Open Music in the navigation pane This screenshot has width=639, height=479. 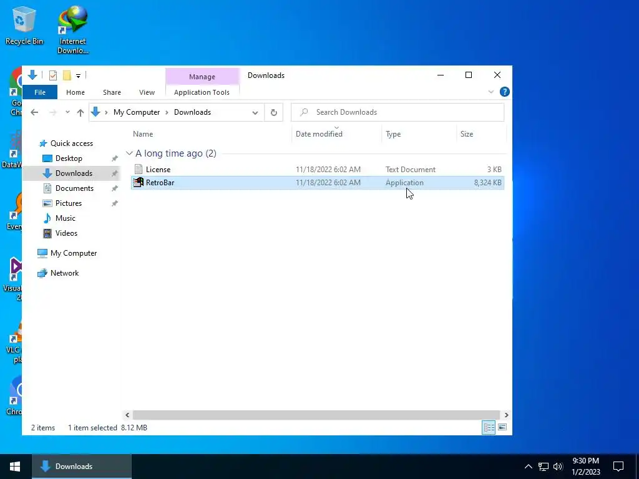click(65, 218)
